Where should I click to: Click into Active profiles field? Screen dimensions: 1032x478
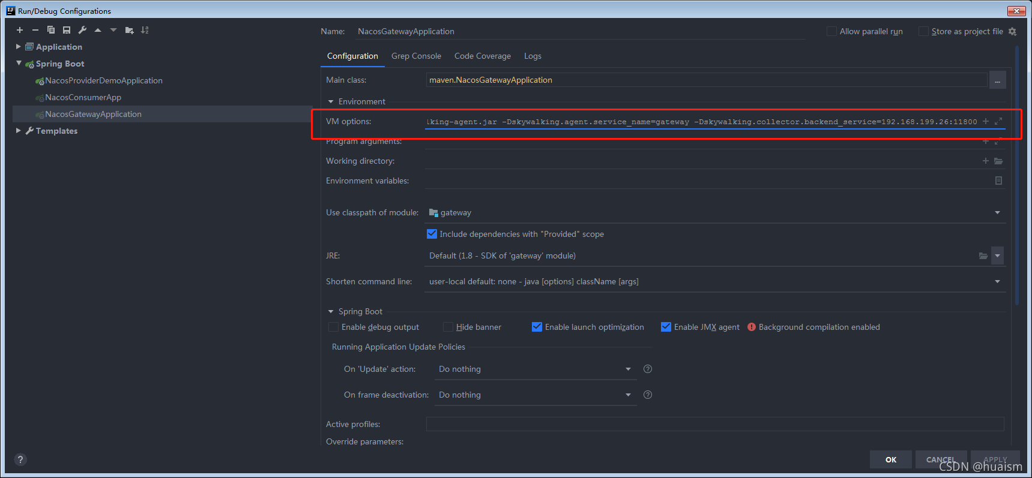715,424
